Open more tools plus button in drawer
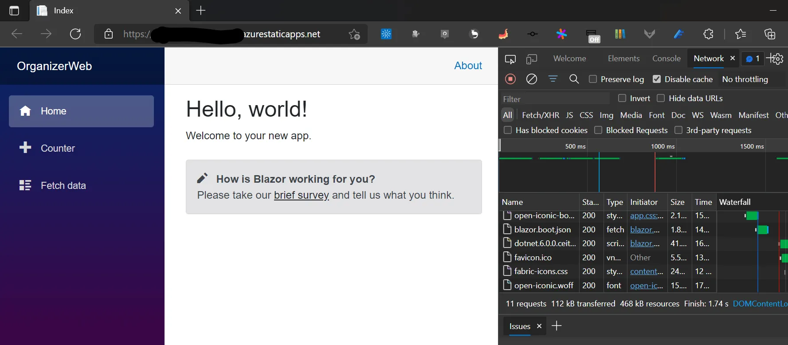The height and width of the screenshot is (345, 788). (557, 326)
